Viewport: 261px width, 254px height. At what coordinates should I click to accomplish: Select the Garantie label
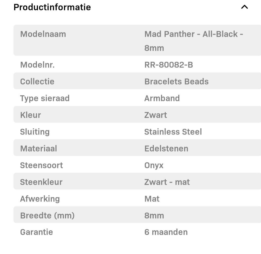(x=37, y=232)
